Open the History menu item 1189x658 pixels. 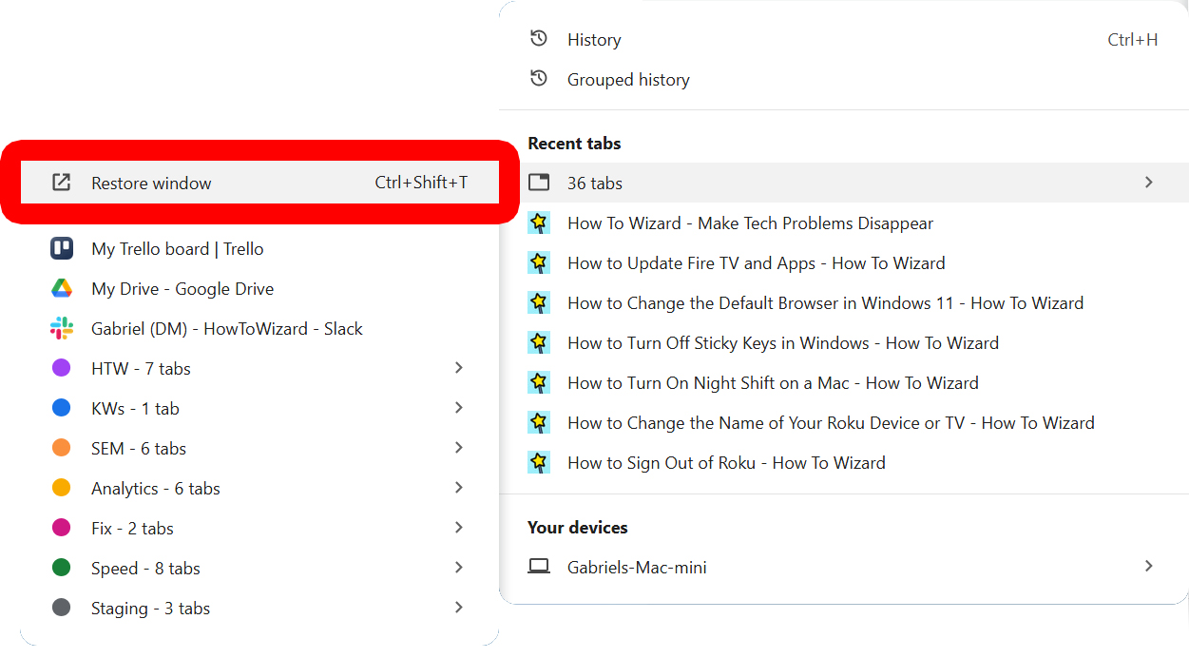coord(594,40)
